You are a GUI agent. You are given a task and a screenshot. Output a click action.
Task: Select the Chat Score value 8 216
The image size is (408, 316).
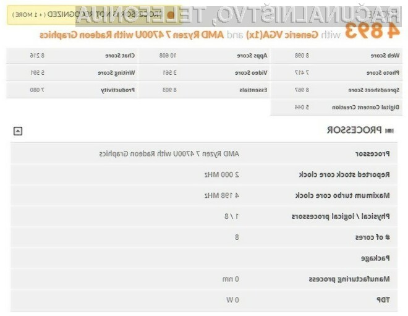point(37,56)
